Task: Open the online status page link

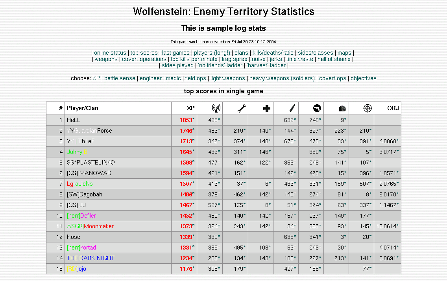Action: pyautogui.click(x=110, y=53)
